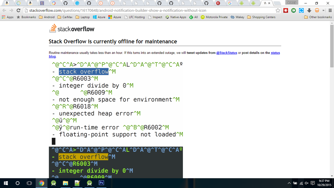The image size is (334, 188).
Task: Open the status blog link
Action: (x=164, y=54)
